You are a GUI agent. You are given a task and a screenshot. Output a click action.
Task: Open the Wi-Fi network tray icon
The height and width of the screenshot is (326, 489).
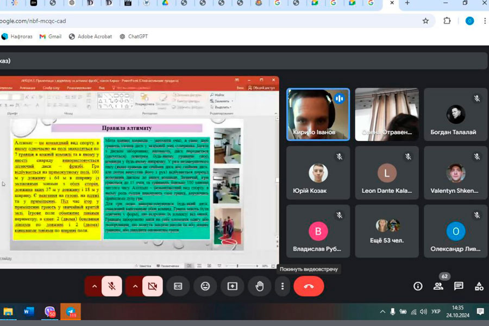click(413, 312)
